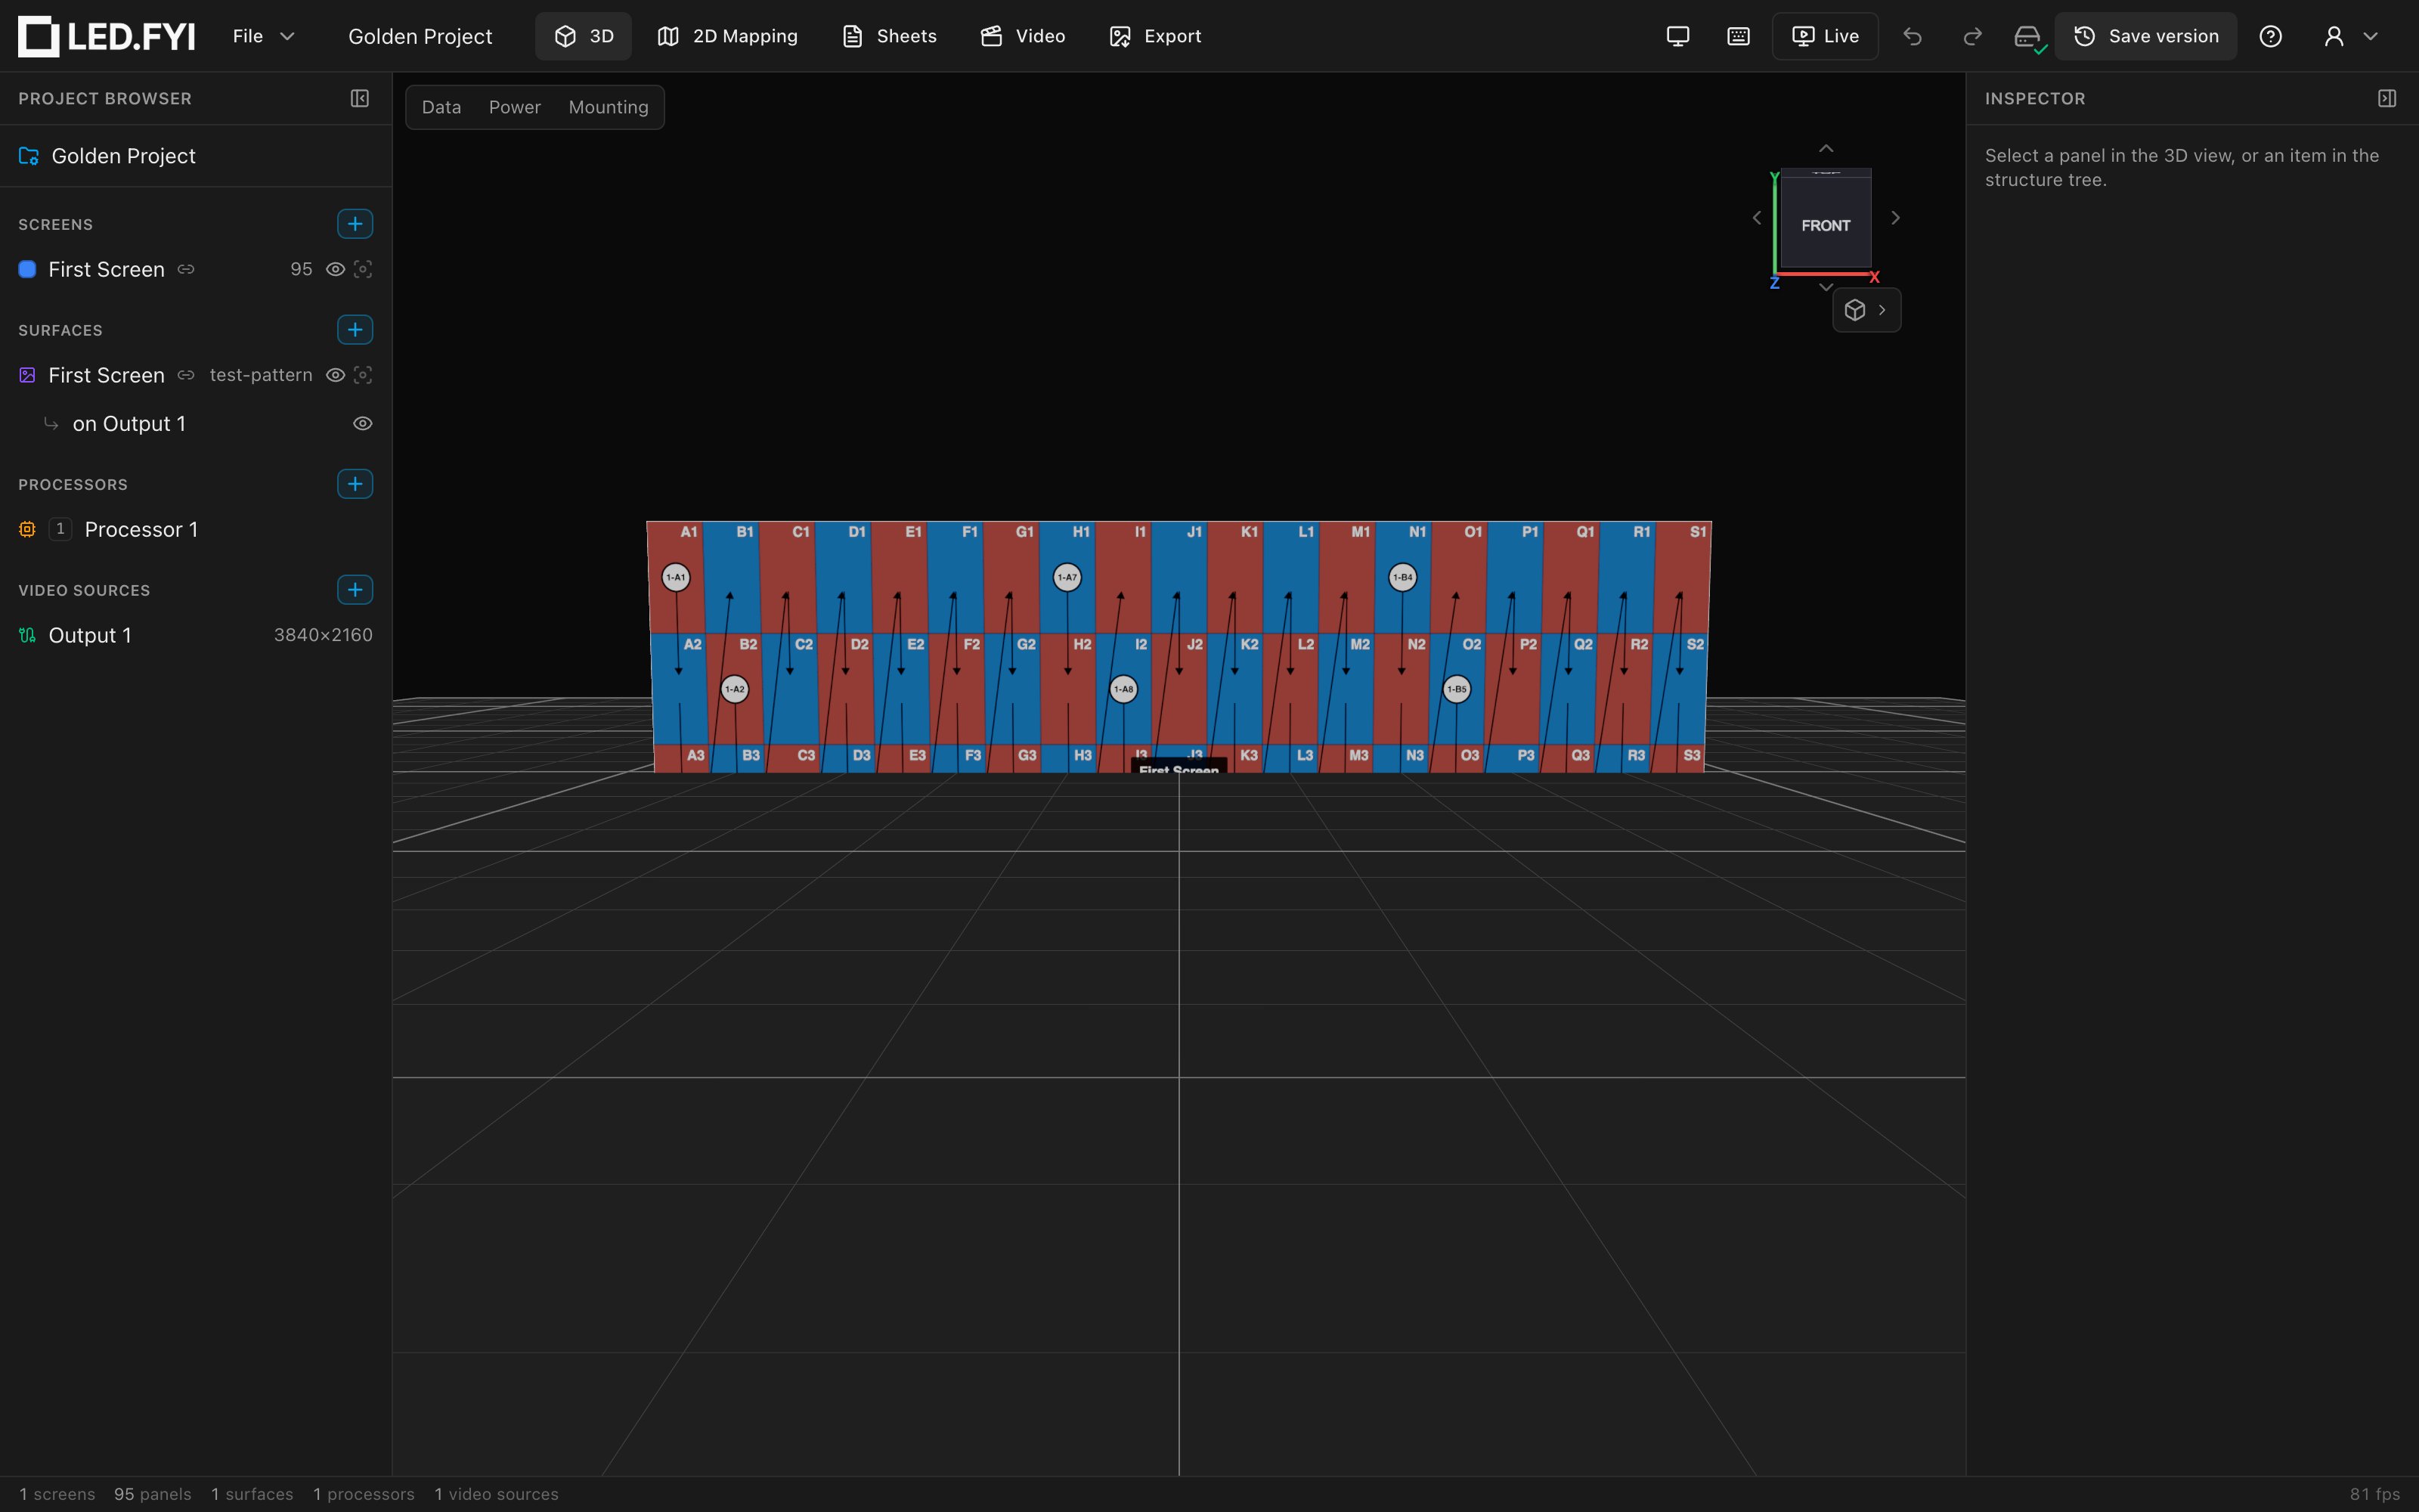Focus camera on First Screen in Screens

tap(363, 269)
